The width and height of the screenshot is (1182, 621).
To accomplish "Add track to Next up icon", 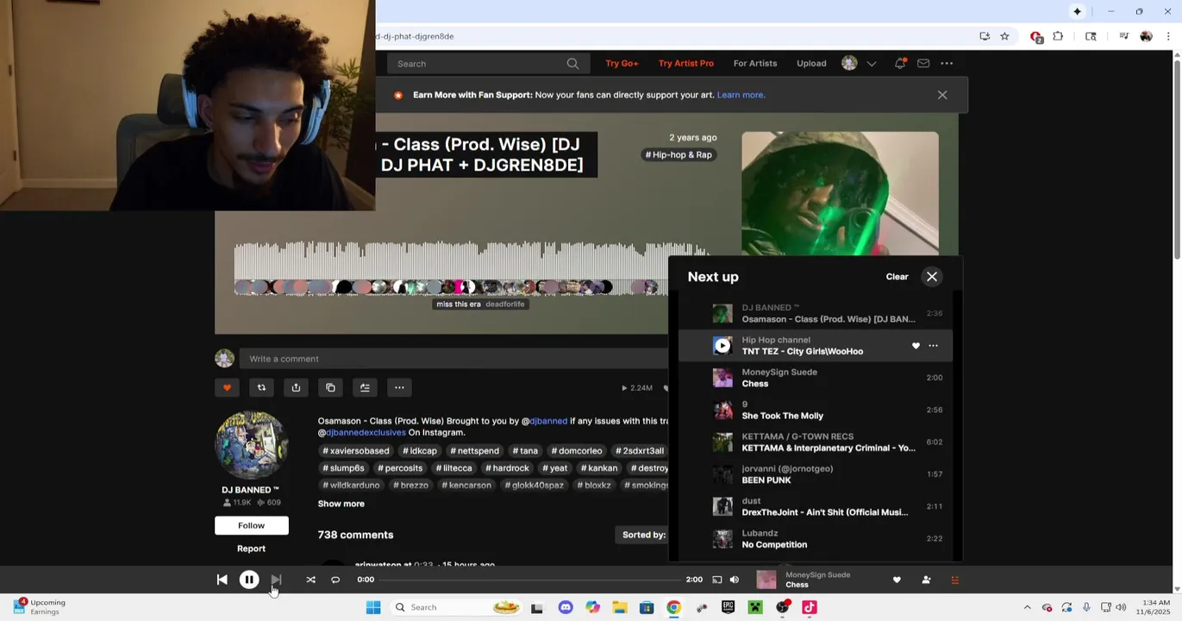I will pos(365,387).
